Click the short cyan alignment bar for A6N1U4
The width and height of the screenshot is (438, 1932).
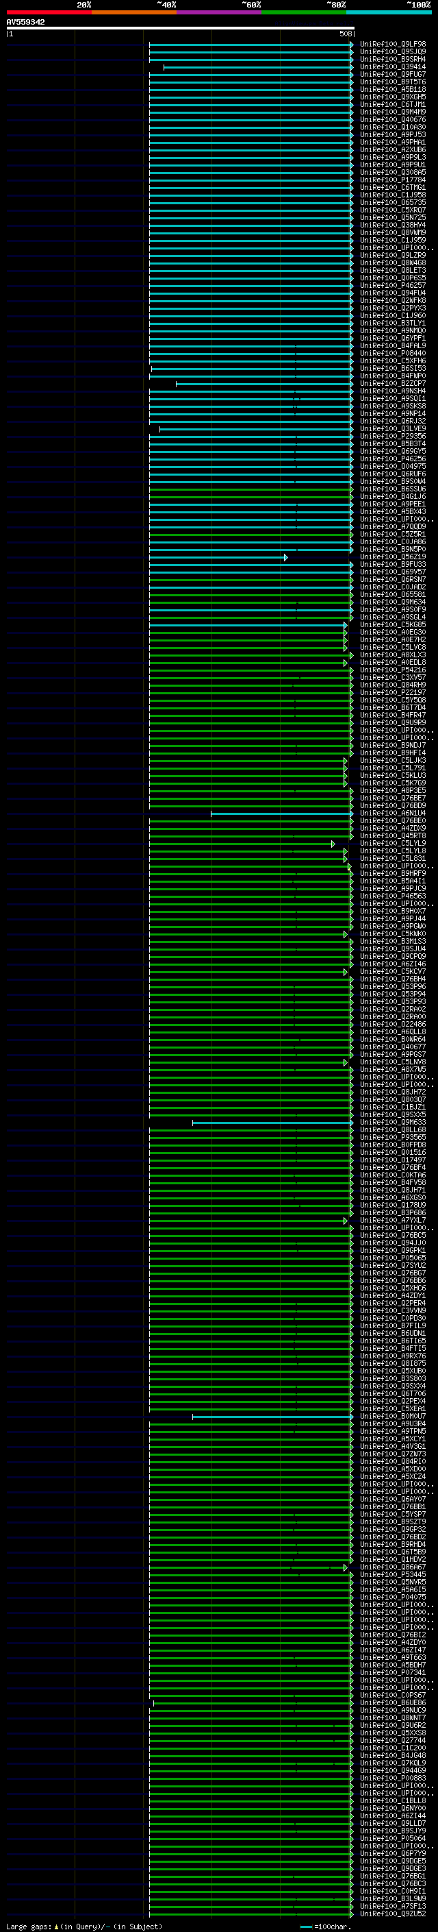(282, 814)
